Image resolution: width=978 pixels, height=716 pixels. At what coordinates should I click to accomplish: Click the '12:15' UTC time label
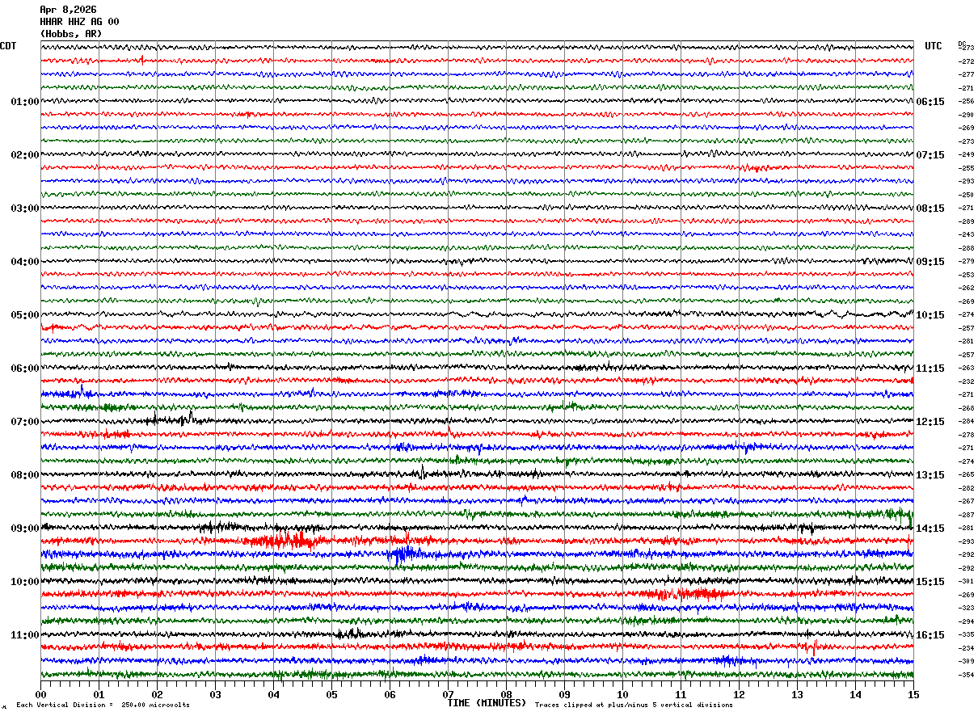click(x=930, y=422)
